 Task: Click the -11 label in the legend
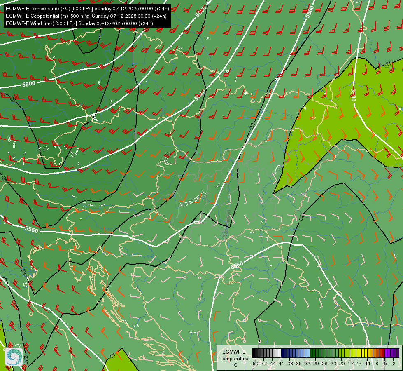click(368, 364)
